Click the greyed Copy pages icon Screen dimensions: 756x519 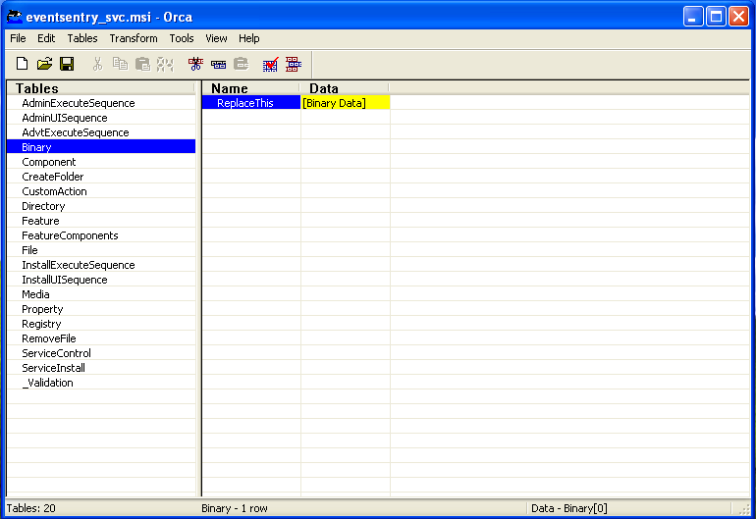[120, 64]
